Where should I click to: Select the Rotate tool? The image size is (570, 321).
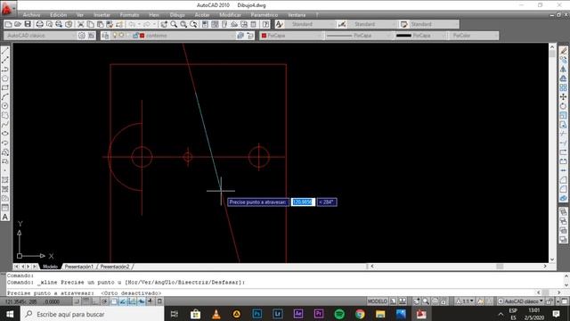563,106
